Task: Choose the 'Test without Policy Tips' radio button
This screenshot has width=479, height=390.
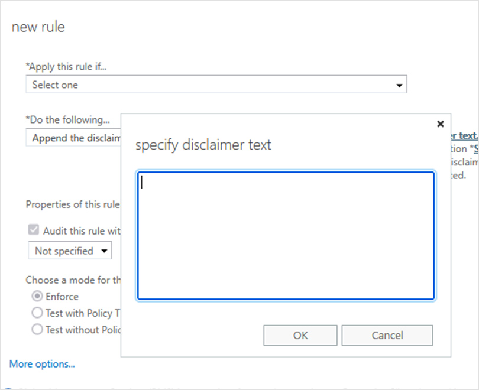Action: pos(37,329)
